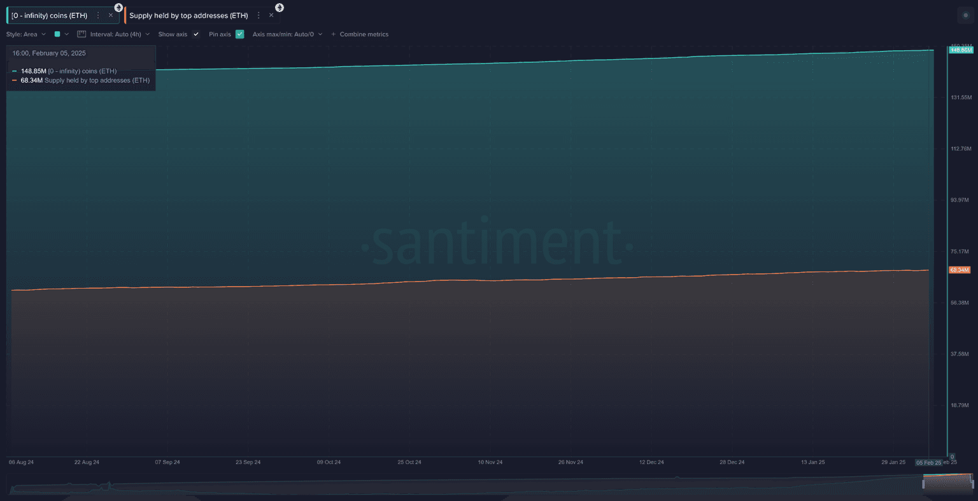This screenshot has width=978, height=501.
Task: Toggle the Show axis checkbox
Action: click(x=196, y=34)
